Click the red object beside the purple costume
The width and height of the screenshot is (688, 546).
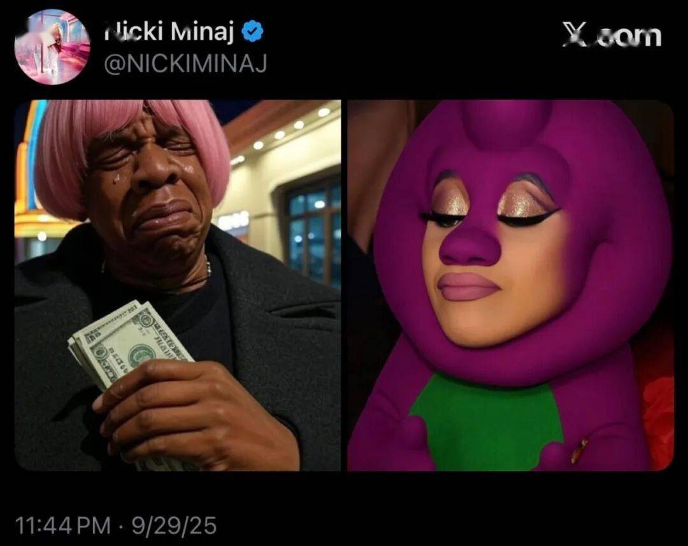coord(658,422)
